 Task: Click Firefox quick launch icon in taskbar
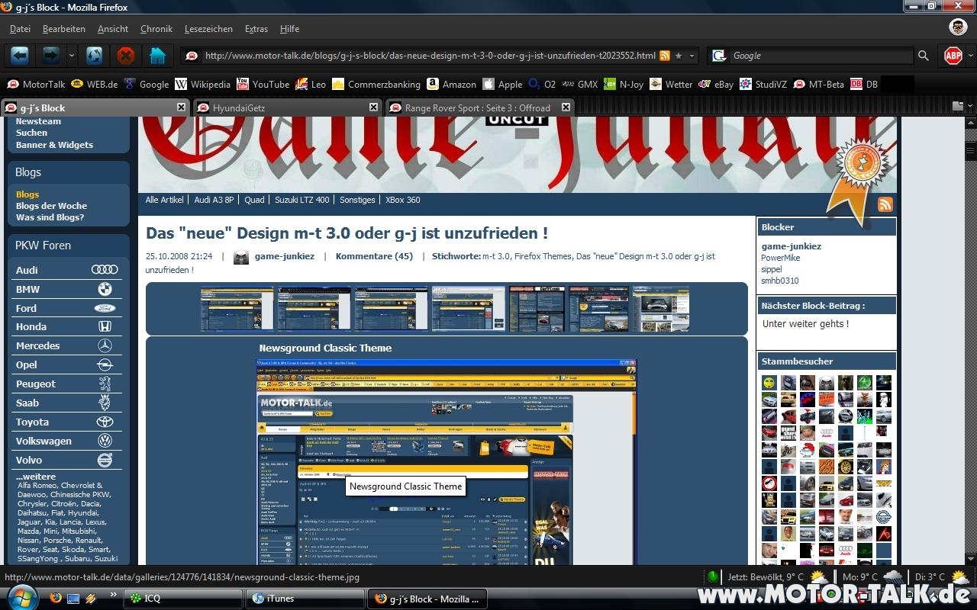(56, 599)
